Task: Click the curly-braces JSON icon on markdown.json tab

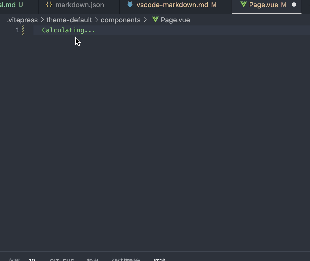Action: point(49,4)
